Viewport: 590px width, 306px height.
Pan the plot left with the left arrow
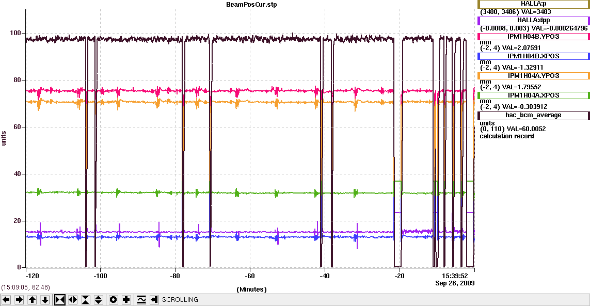[x=6, y=300]
